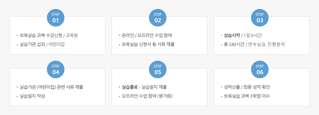Viewport: 319px width, 115px height.
Task: Select 보육실습 신청서 등 서류 제출 line
Action: pyautogui.click(x=148, y=44)
